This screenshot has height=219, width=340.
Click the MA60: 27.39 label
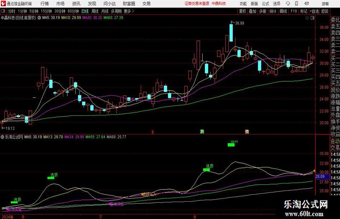point(113,18)
